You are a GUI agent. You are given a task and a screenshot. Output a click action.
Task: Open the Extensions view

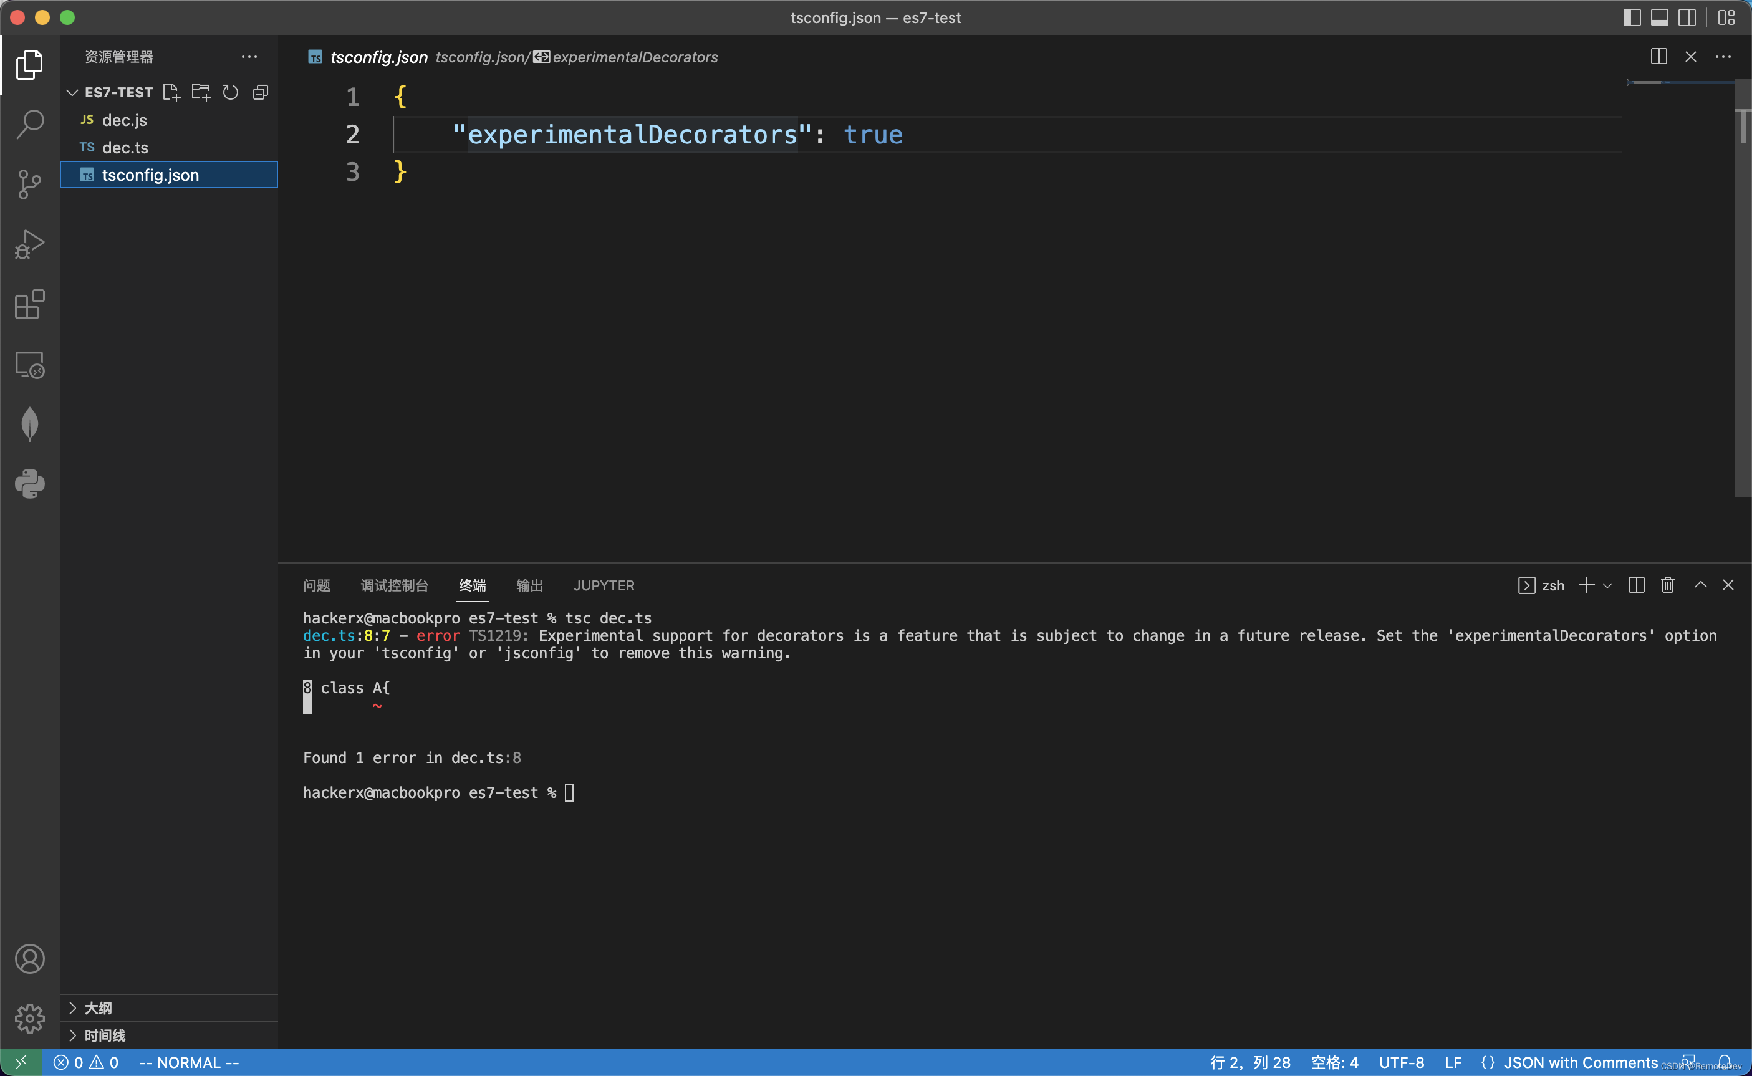pyautogui.click(x=30, y=305)
